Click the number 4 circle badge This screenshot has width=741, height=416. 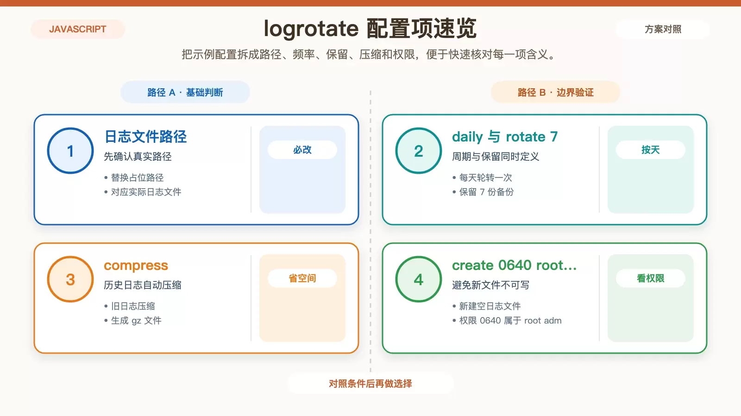(x=419, y=279)
